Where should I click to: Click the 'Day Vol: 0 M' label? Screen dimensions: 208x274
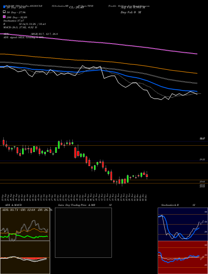tap(131, 12)
